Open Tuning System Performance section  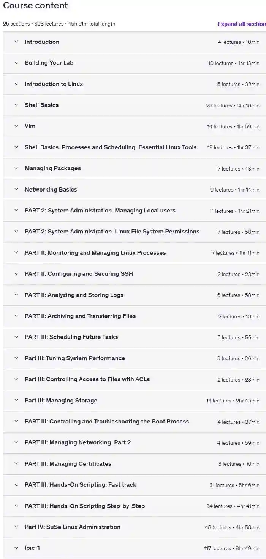tap(74, 358)
